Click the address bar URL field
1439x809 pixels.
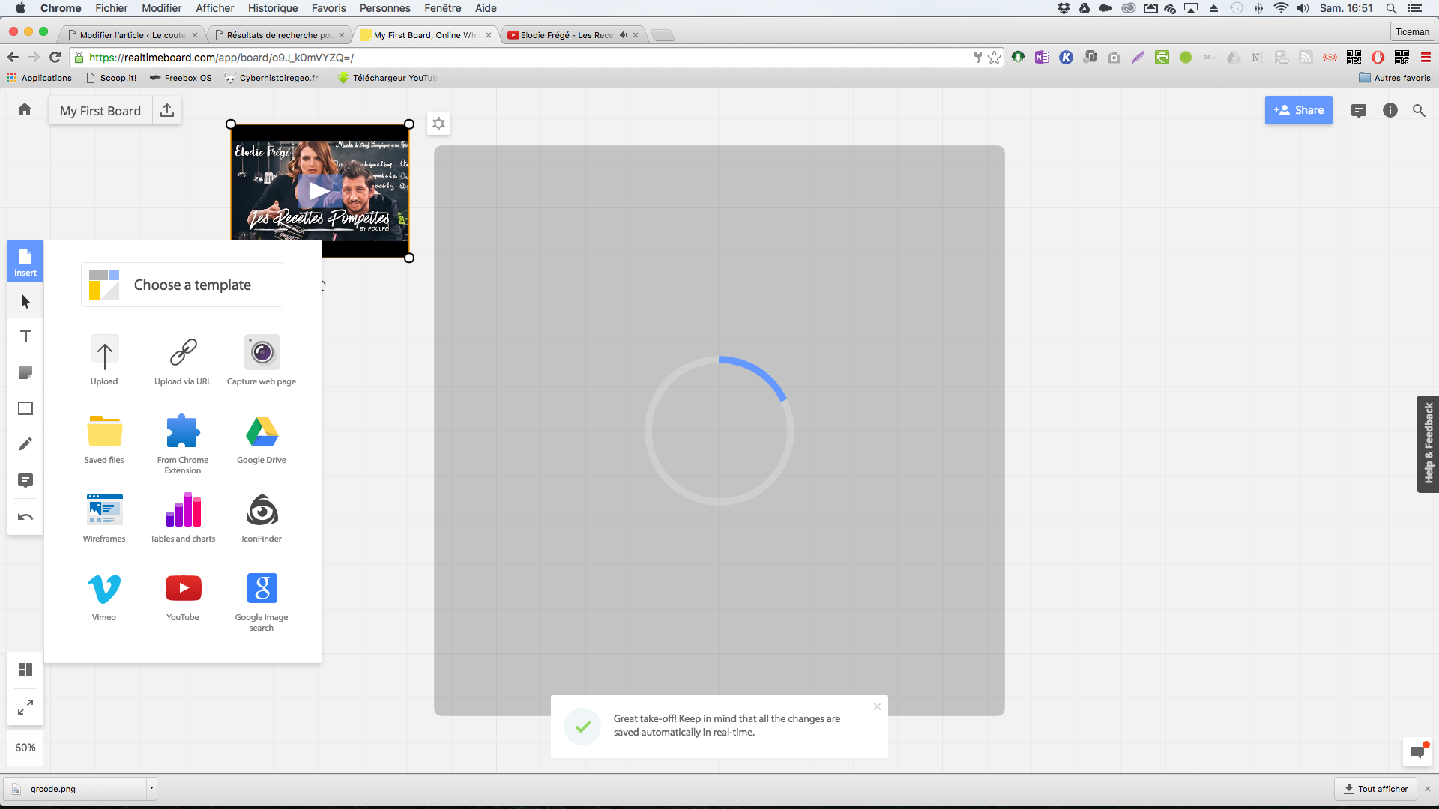coord(525,58)
